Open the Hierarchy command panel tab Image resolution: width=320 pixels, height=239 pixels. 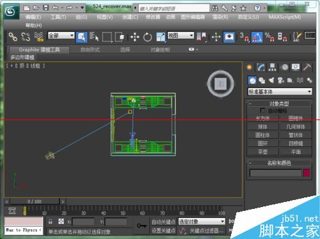272,67
